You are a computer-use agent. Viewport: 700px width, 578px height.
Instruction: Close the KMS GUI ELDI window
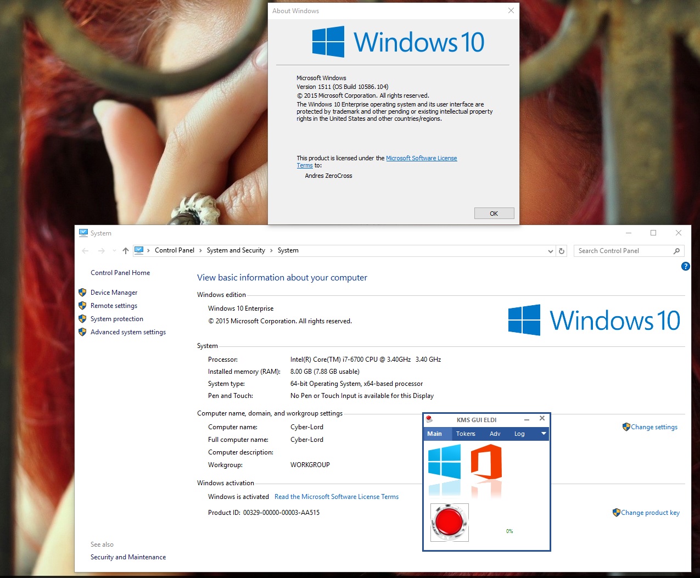point(542,418)
